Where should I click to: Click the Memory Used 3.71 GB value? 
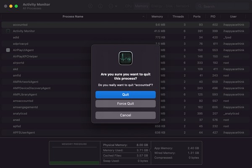pos(142,150)
